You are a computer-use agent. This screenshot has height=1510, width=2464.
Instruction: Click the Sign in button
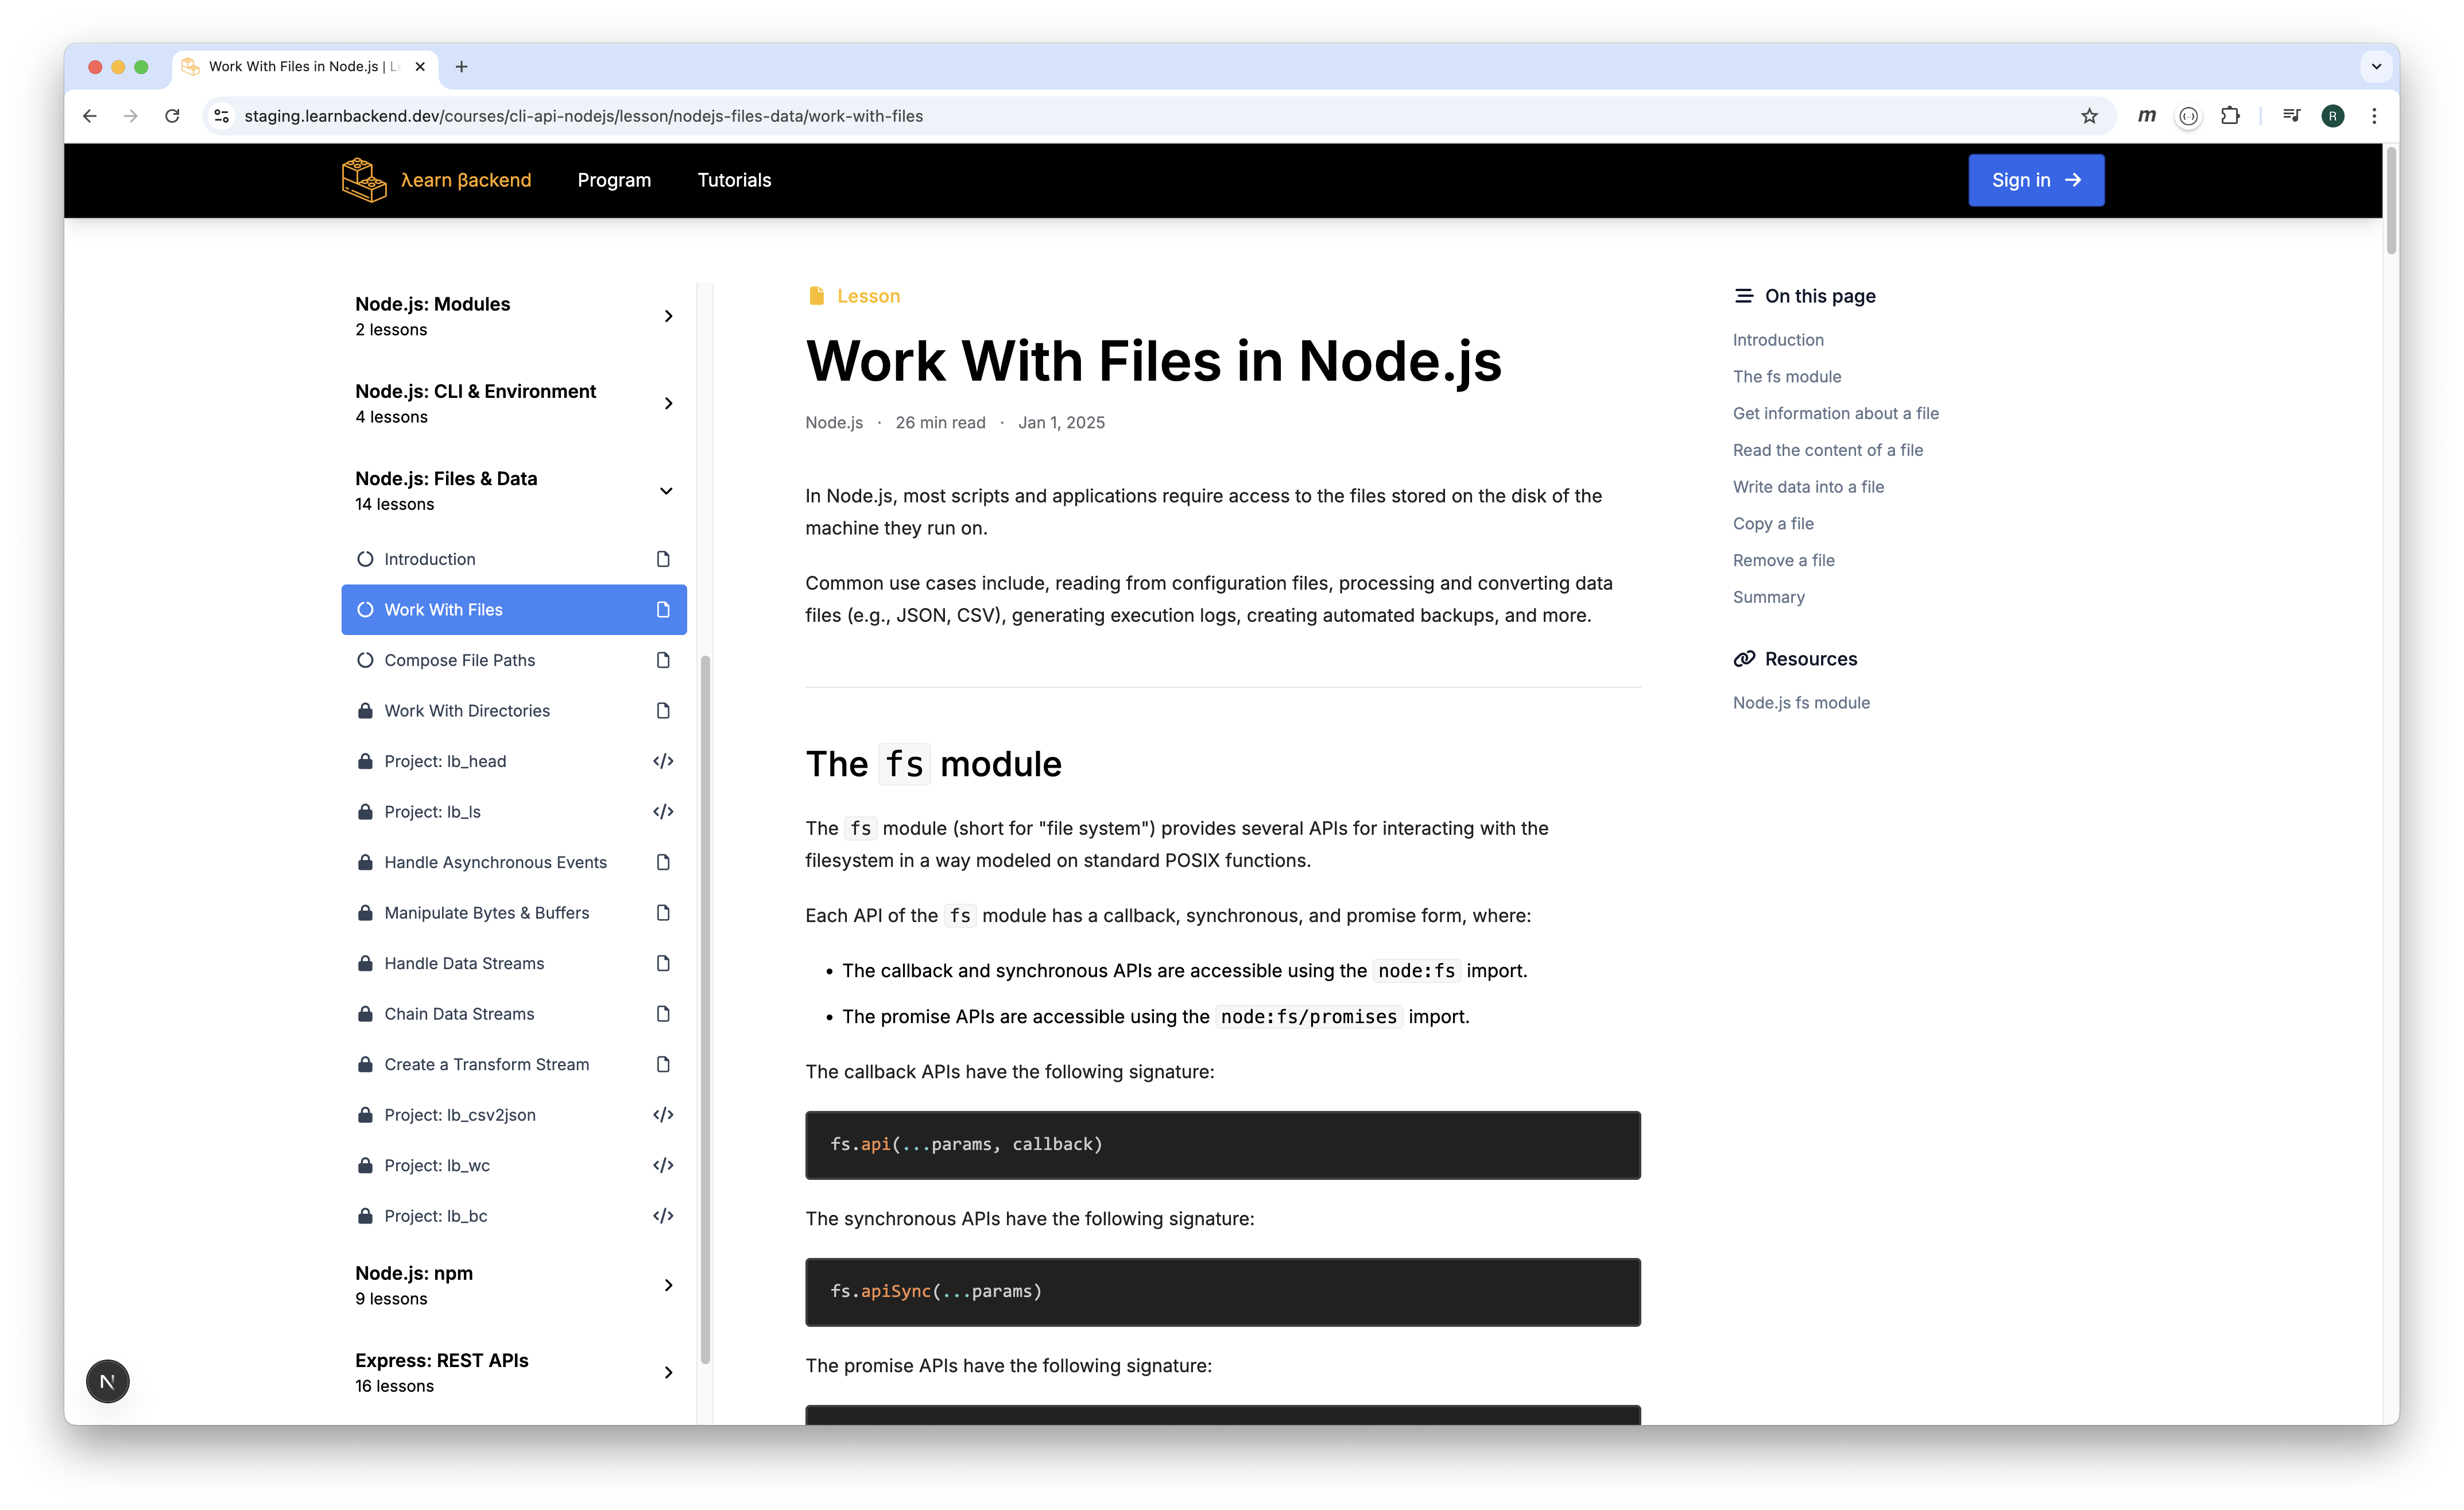click(x=2035, y=180)
